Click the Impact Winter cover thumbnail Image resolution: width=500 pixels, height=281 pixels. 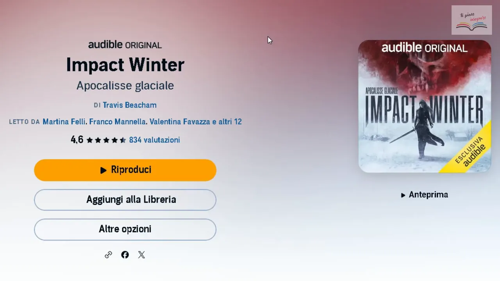(x=425, y=106)
